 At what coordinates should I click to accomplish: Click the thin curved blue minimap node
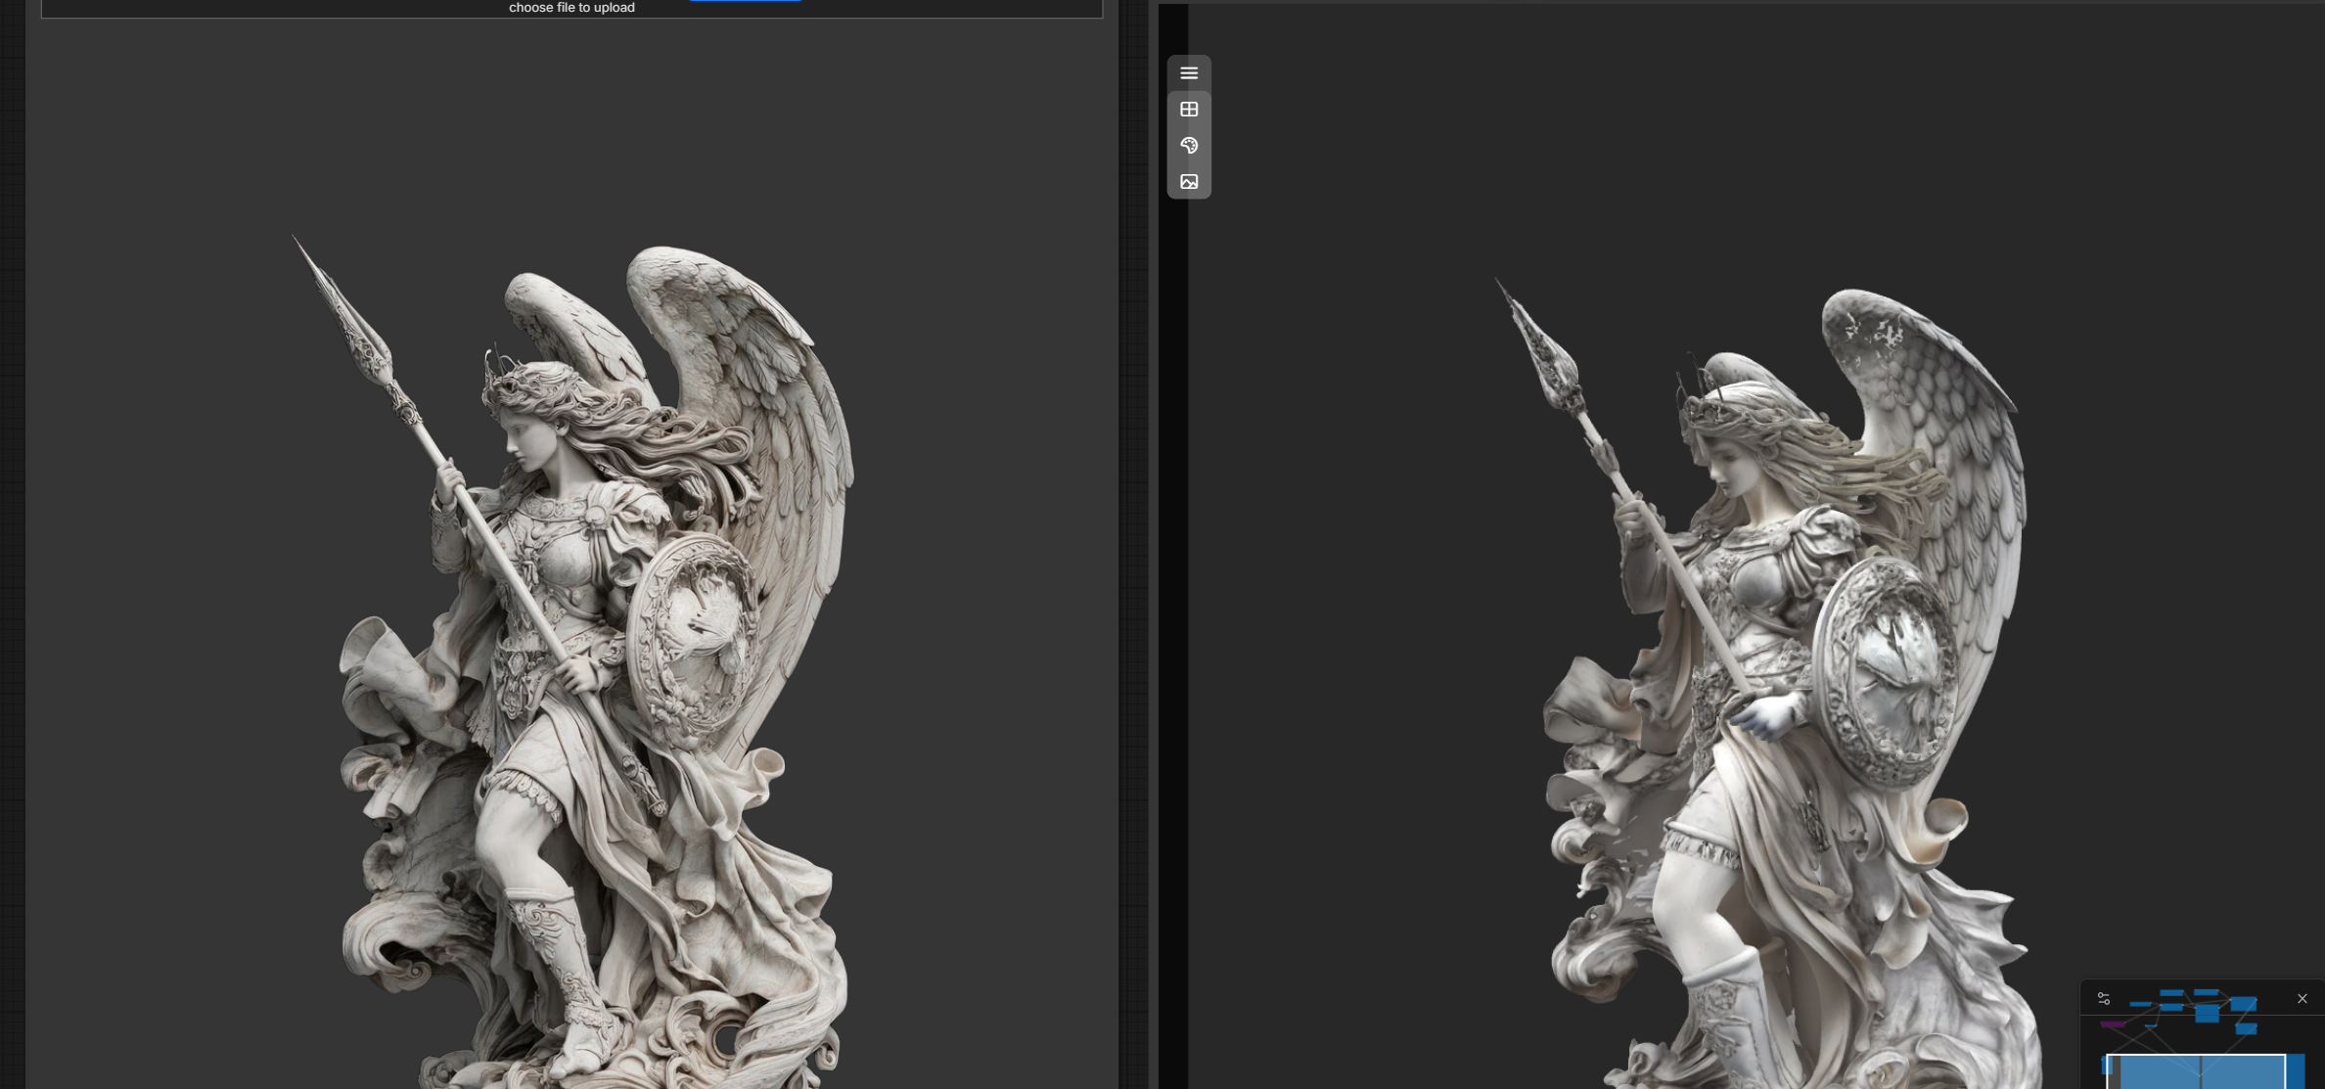tap(2151, 1025)
